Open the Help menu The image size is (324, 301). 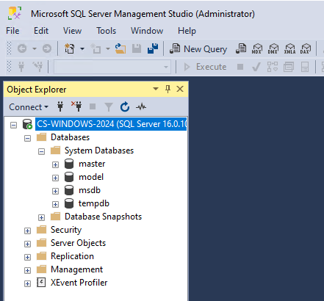coord(187,31)
